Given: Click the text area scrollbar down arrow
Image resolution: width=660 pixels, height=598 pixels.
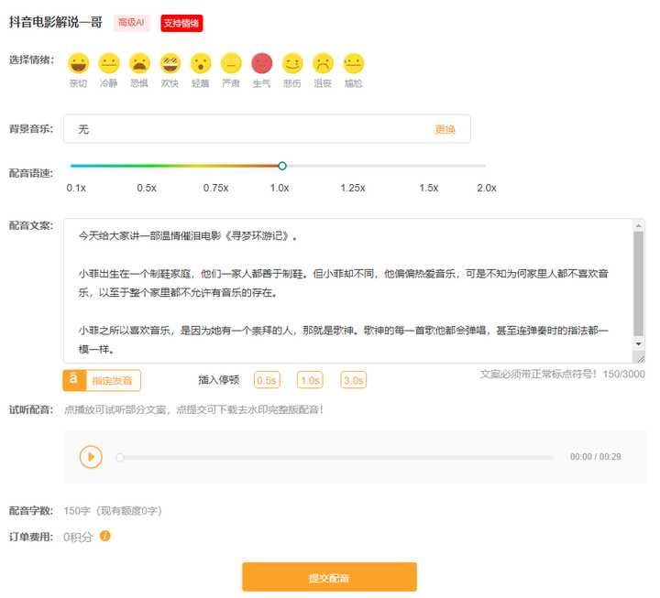Looking at the screenshot, I should point(639,344).
